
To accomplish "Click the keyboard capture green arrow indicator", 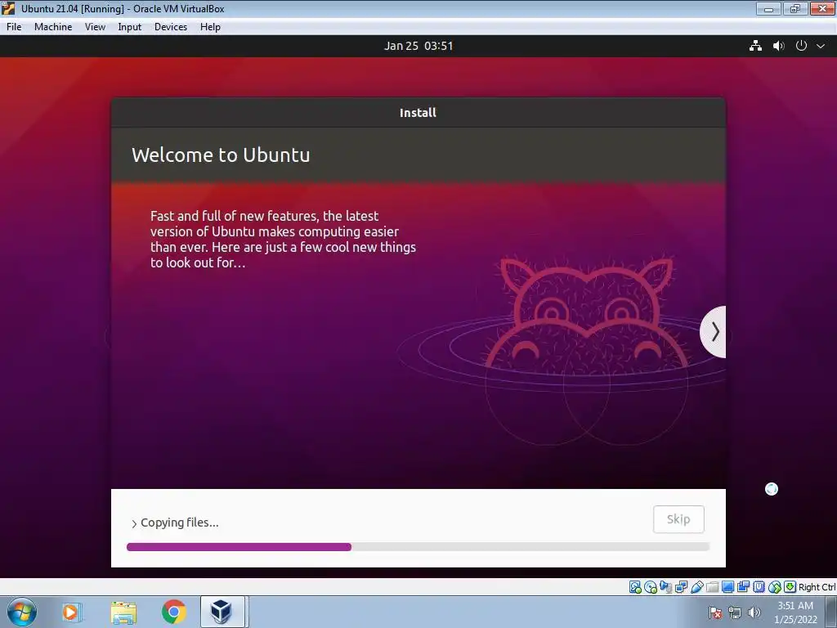I will tap(790, 587).
